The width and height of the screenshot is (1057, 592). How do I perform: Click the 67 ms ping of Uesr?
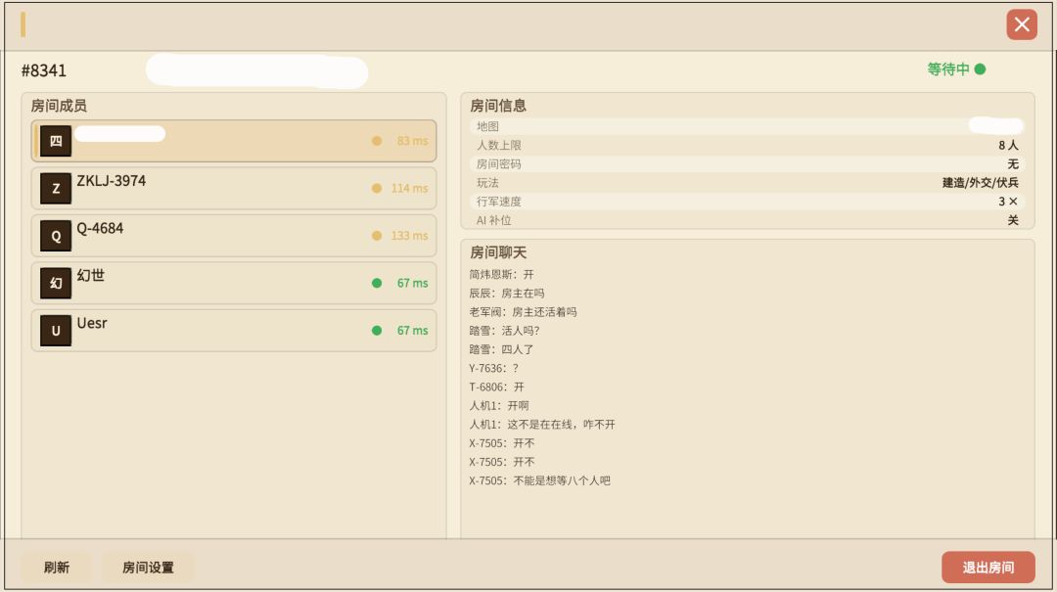(x=412, y=331)
